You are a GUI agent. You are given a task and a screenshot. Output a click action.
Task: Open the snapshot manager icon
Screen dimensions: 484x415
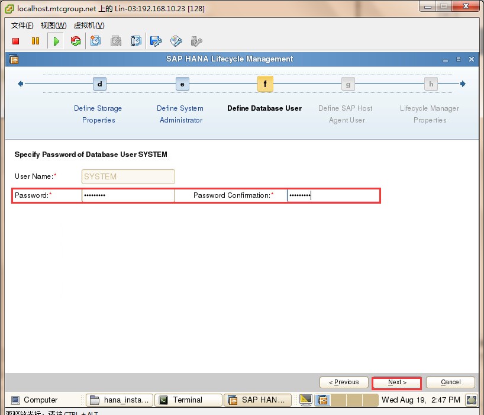[x=136, y=41]
